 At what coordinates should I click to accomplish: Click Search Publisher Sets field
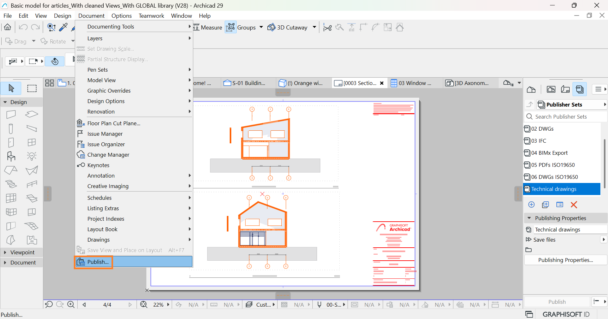(566, 117)
